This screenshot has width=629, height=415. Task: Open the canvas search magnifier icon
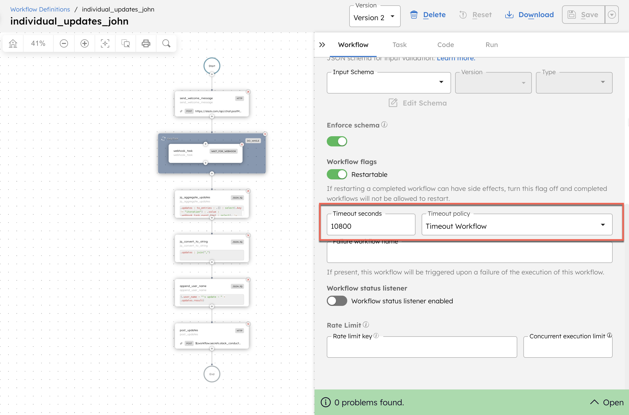(x=166, y=43)
